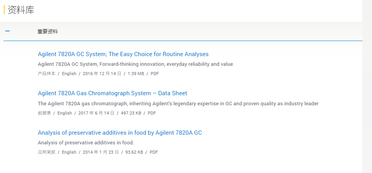The width and height of the screenshot is (372, 173).
Task: Click the 497.23 KB file size text
Action: (x=131, y=113)
